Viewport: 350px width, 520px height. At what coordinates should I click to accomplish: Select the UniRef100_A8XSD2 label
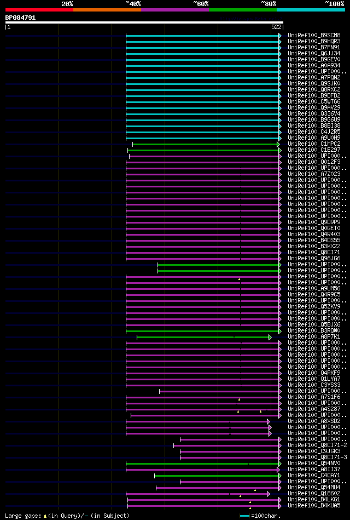[314, 421]
